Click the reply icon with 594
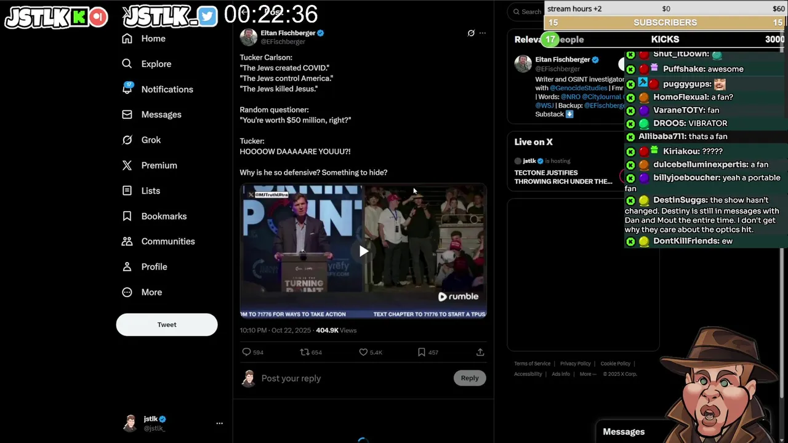The height and width of the screenshot is (443, 788). point(246,352)
